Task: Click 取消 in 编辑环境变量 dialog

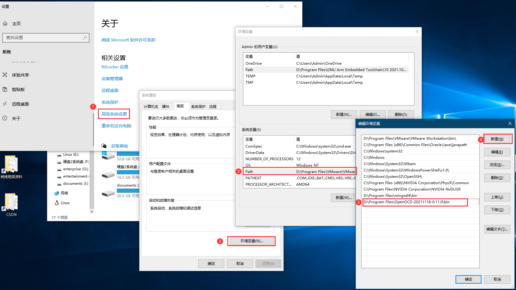Action: [x=497, y=279]
